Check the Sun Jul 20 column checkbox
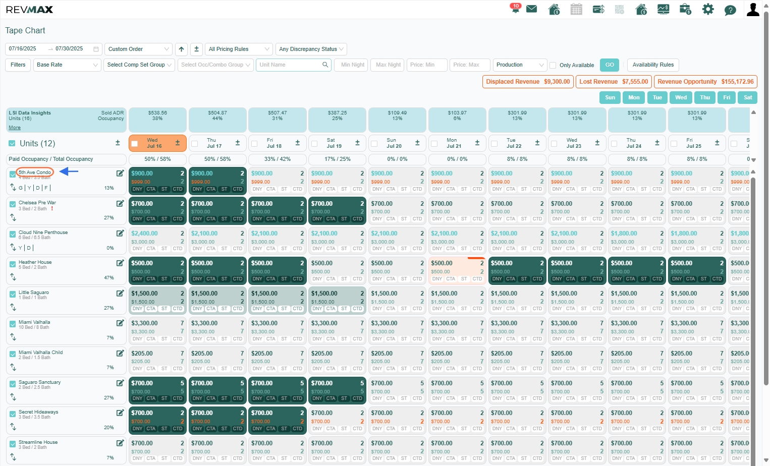Screen dimensions: 770x466 (x=374, y=144)
